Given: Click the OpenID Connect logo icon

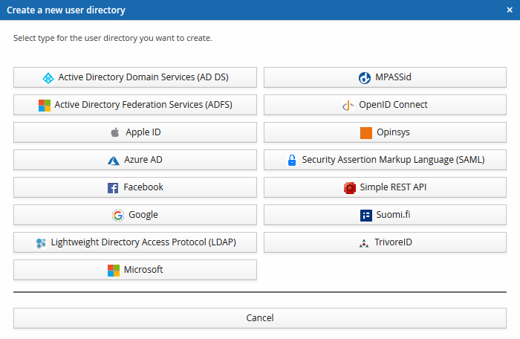Looking at the screenshot, I should (x=348, y=106).
